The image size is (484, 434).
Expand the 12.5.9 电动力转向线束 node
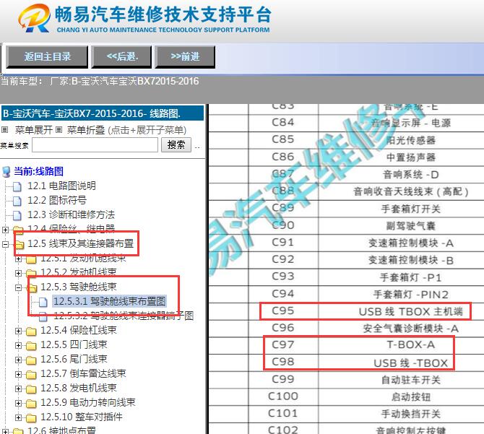click(x=18, y=404)
